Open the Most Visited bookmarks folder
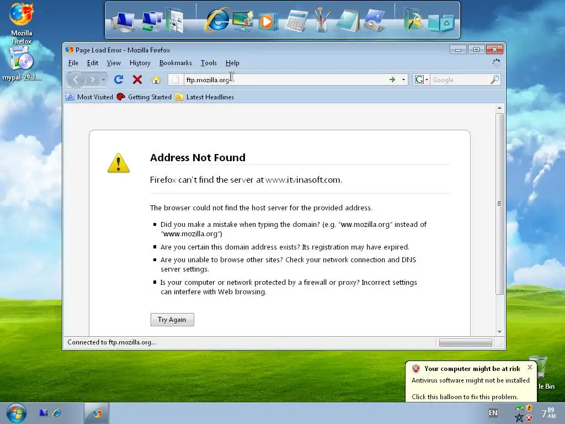565x424 pixels. (90, 97)
